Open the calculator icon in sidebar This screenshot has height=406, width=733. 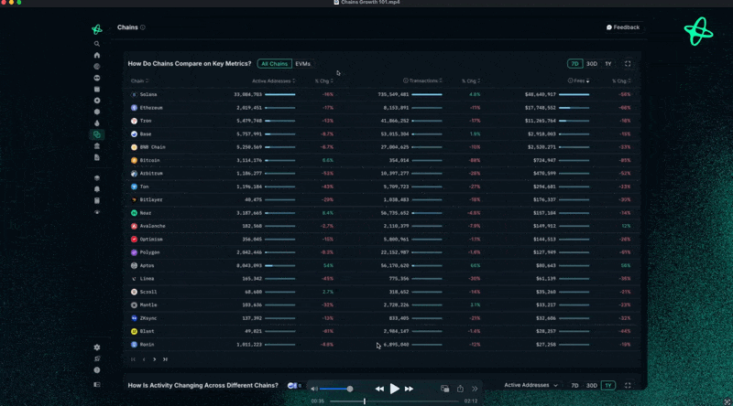click(x=97, y=200)
